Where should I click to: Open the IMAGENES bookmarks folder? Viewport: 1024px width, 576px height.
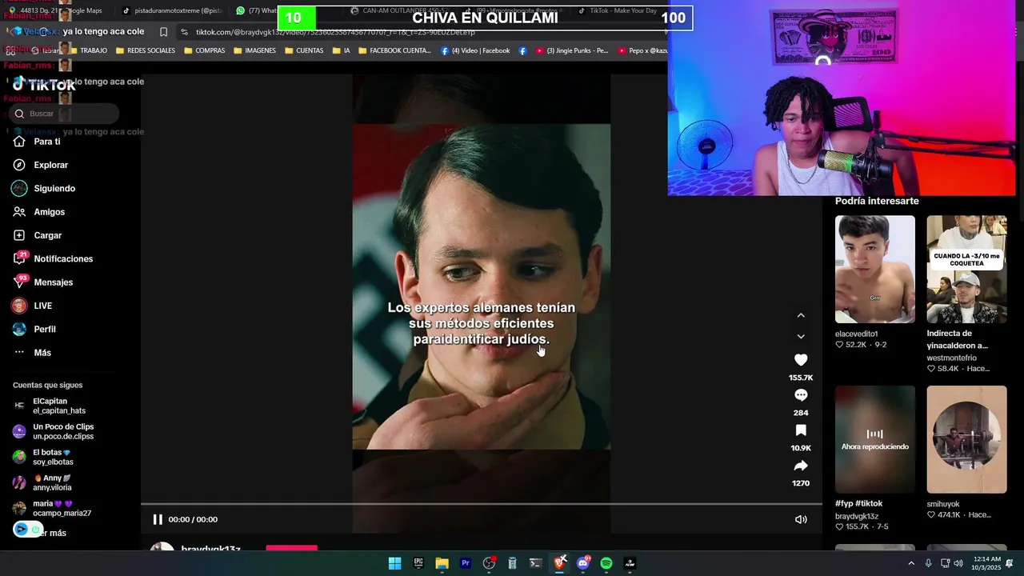coord(254,50)
